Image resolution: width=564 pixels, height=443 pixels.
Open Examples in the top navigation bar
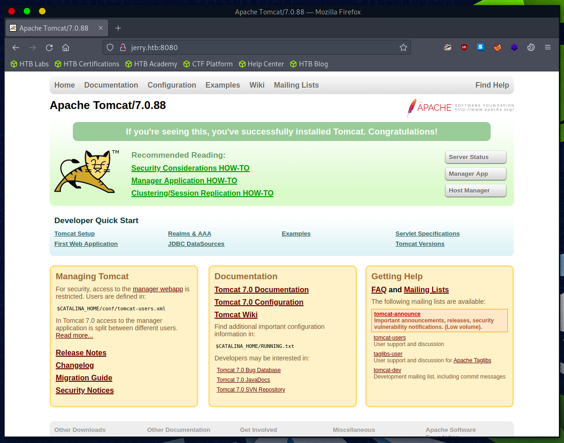[223, 85]
